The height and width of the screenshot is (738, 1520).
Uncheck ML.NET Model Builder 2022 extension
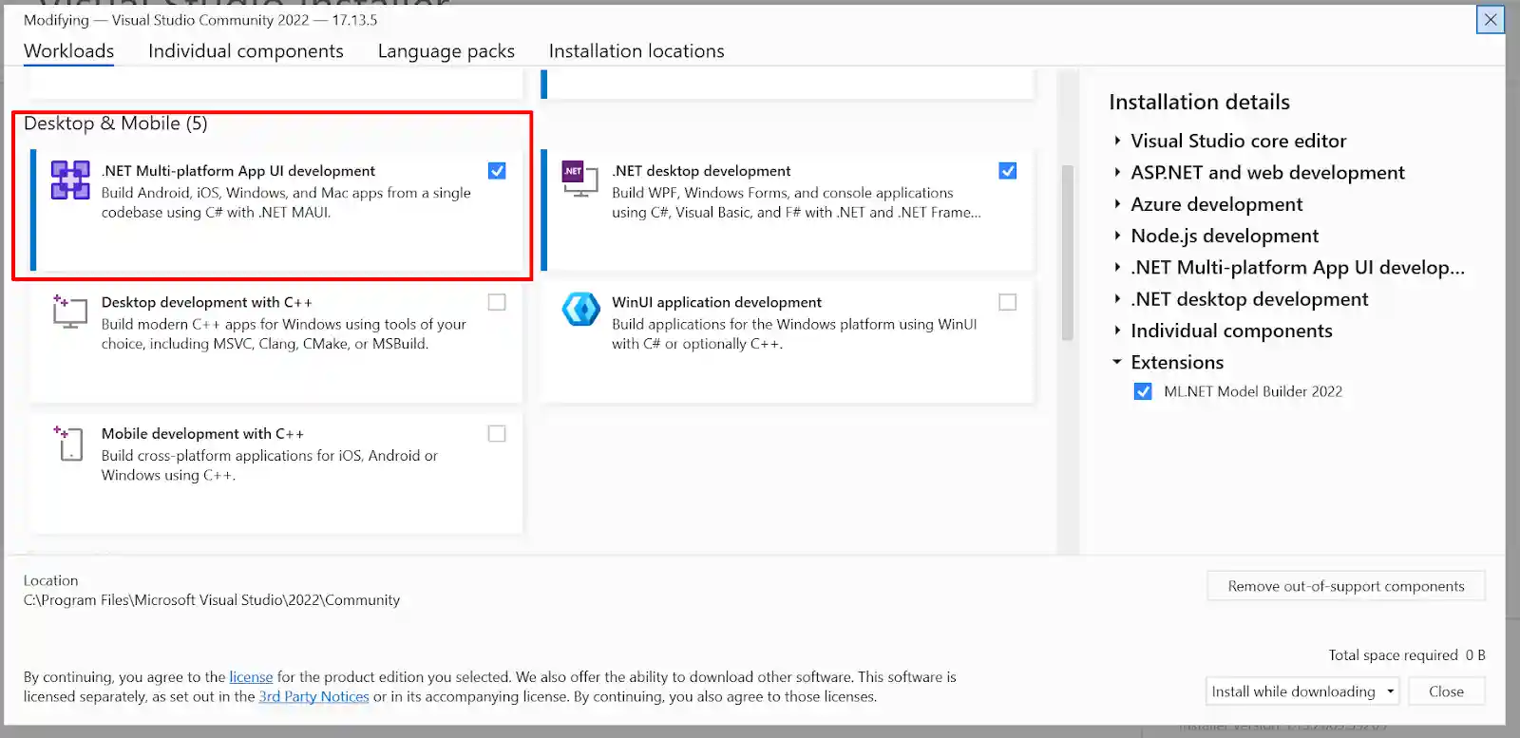click(1143, 391)
